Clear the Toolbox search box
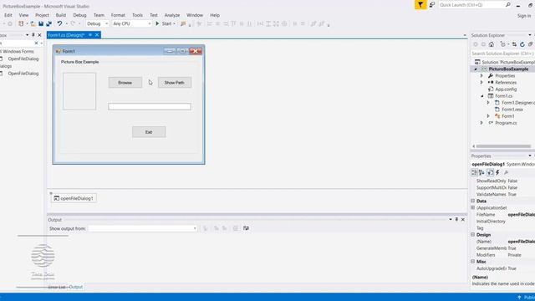 click(36, 43)
